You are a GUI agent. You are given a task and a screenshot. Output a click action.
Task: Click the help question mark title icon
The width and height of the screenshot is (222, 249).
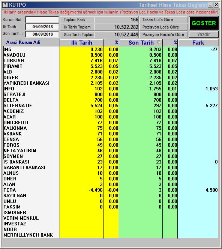pos(5,5)
